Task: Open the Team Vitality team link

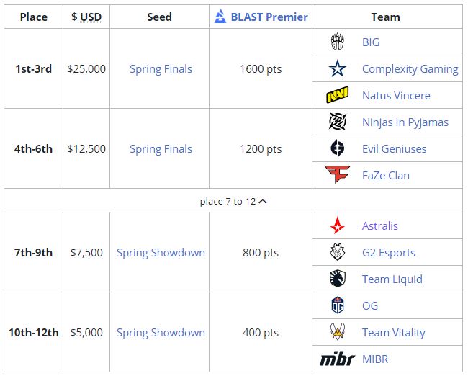Action: [x=393, y=333]
